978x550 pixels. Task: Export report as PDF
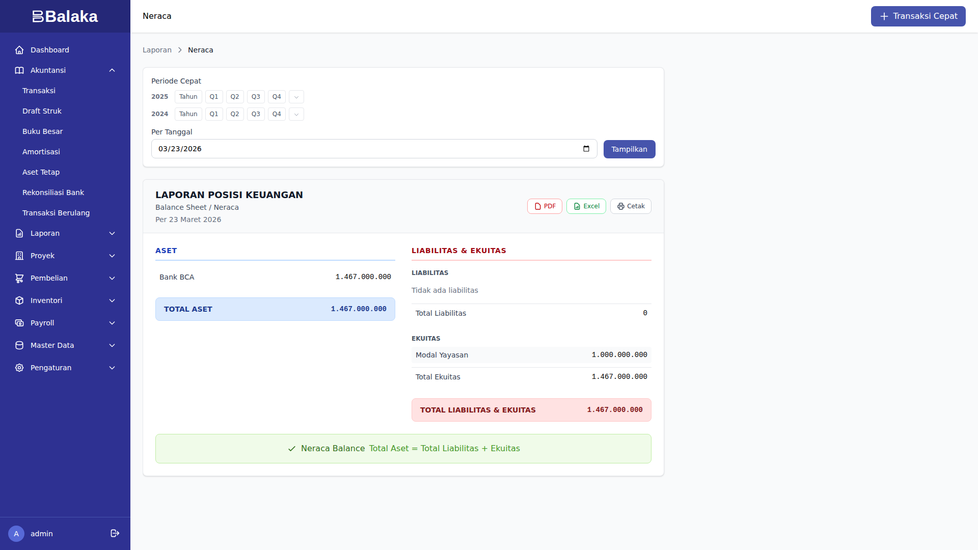(545, 206)
